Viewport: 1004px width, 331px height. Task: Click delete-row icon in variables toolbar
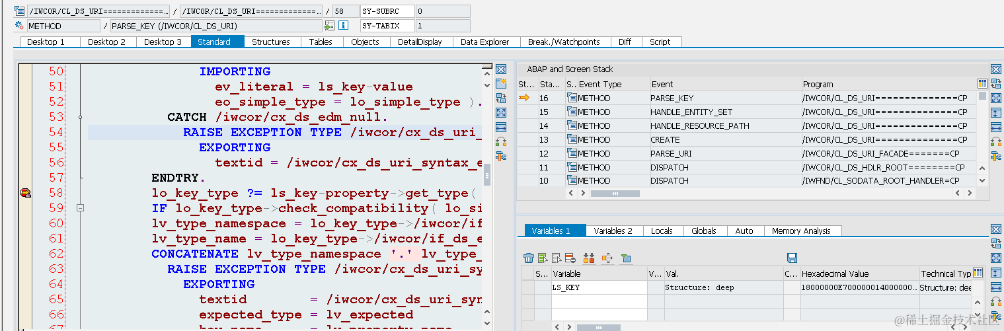click(x=570, y=258)
